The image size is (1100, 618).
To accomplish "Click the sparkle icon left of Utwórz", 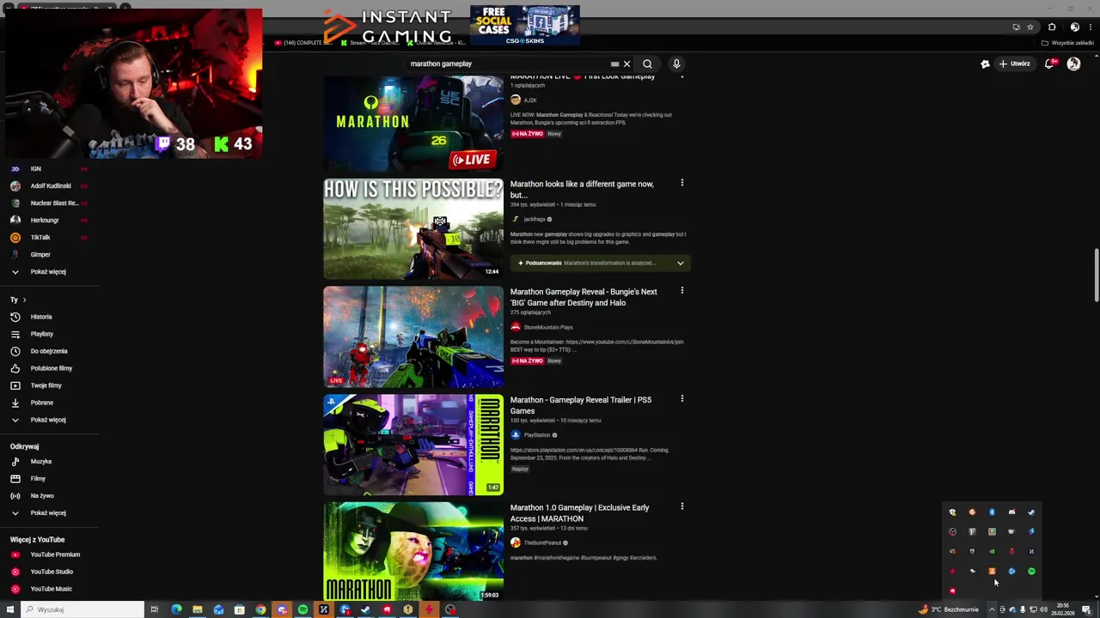I will [985, 64].
